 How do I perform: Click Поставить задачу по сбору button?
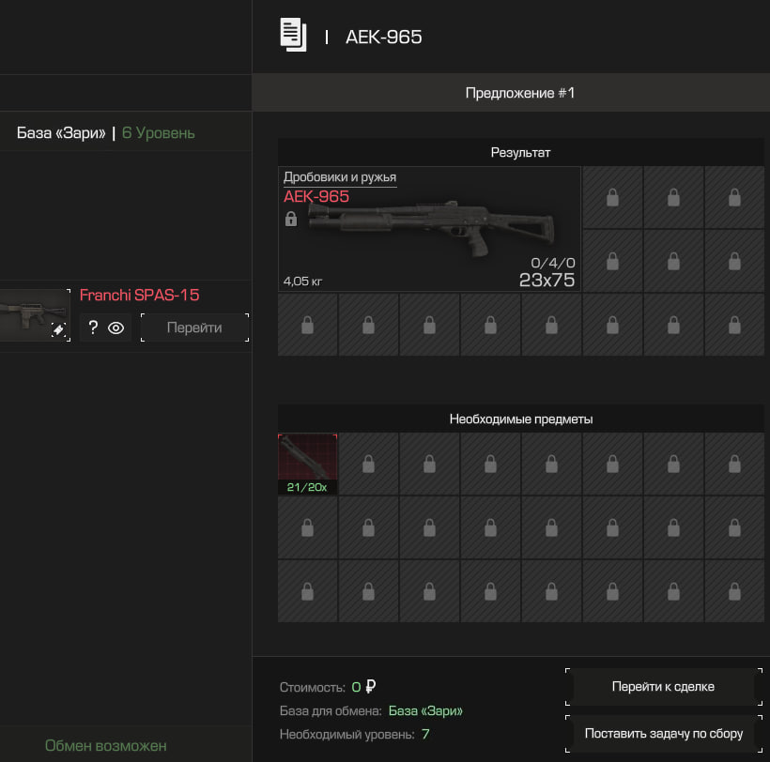663,733
